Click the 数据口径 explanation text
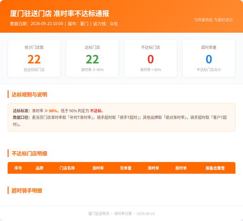The height and width of the screenshot is (221, 243). coord(120,121)
